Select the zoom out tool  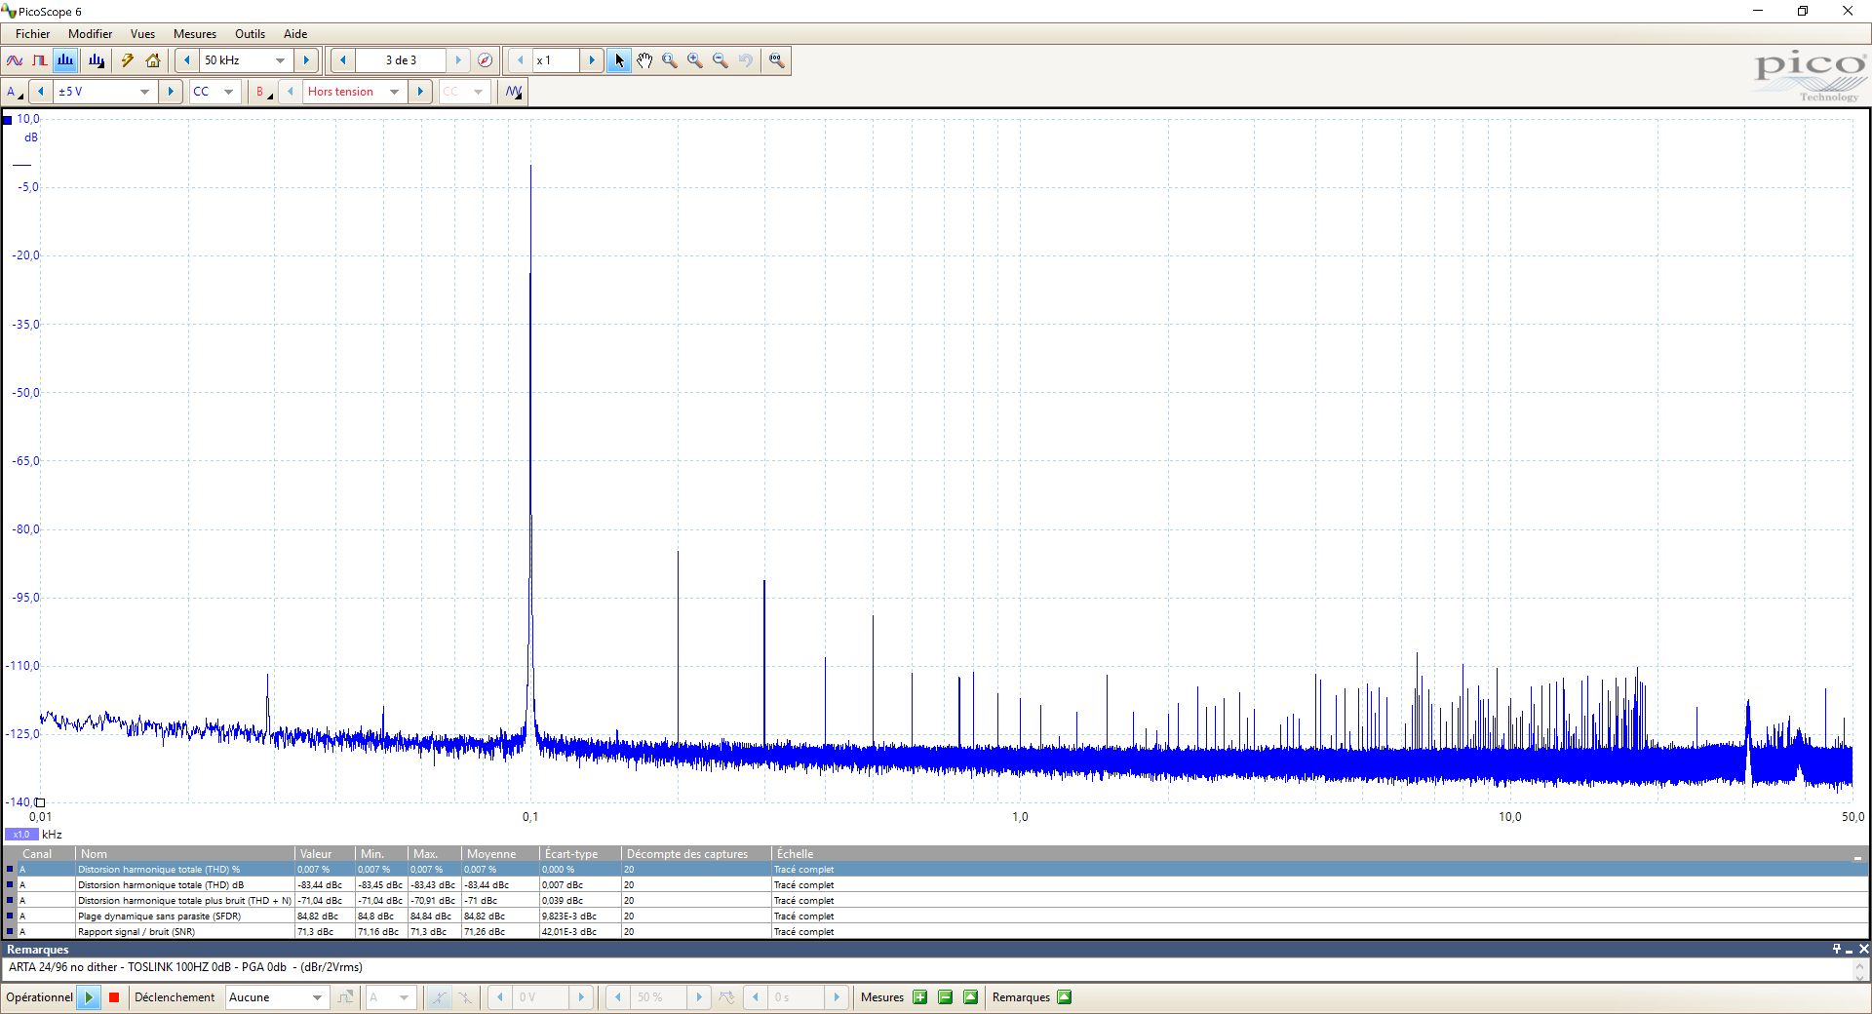pyautogui.click(x=721, y=60)
